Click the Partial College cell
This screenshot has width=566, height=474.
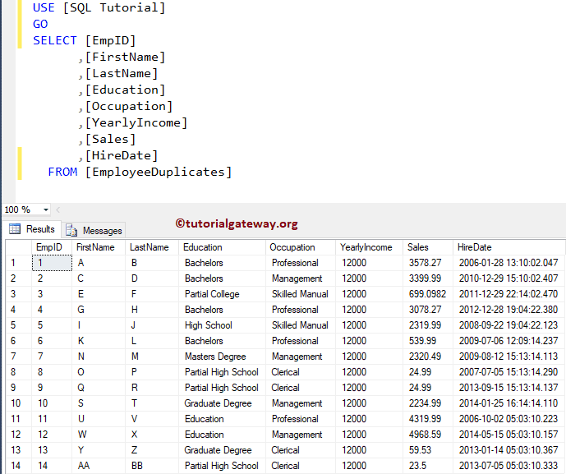pyautogui.click(x=212, y=294)
